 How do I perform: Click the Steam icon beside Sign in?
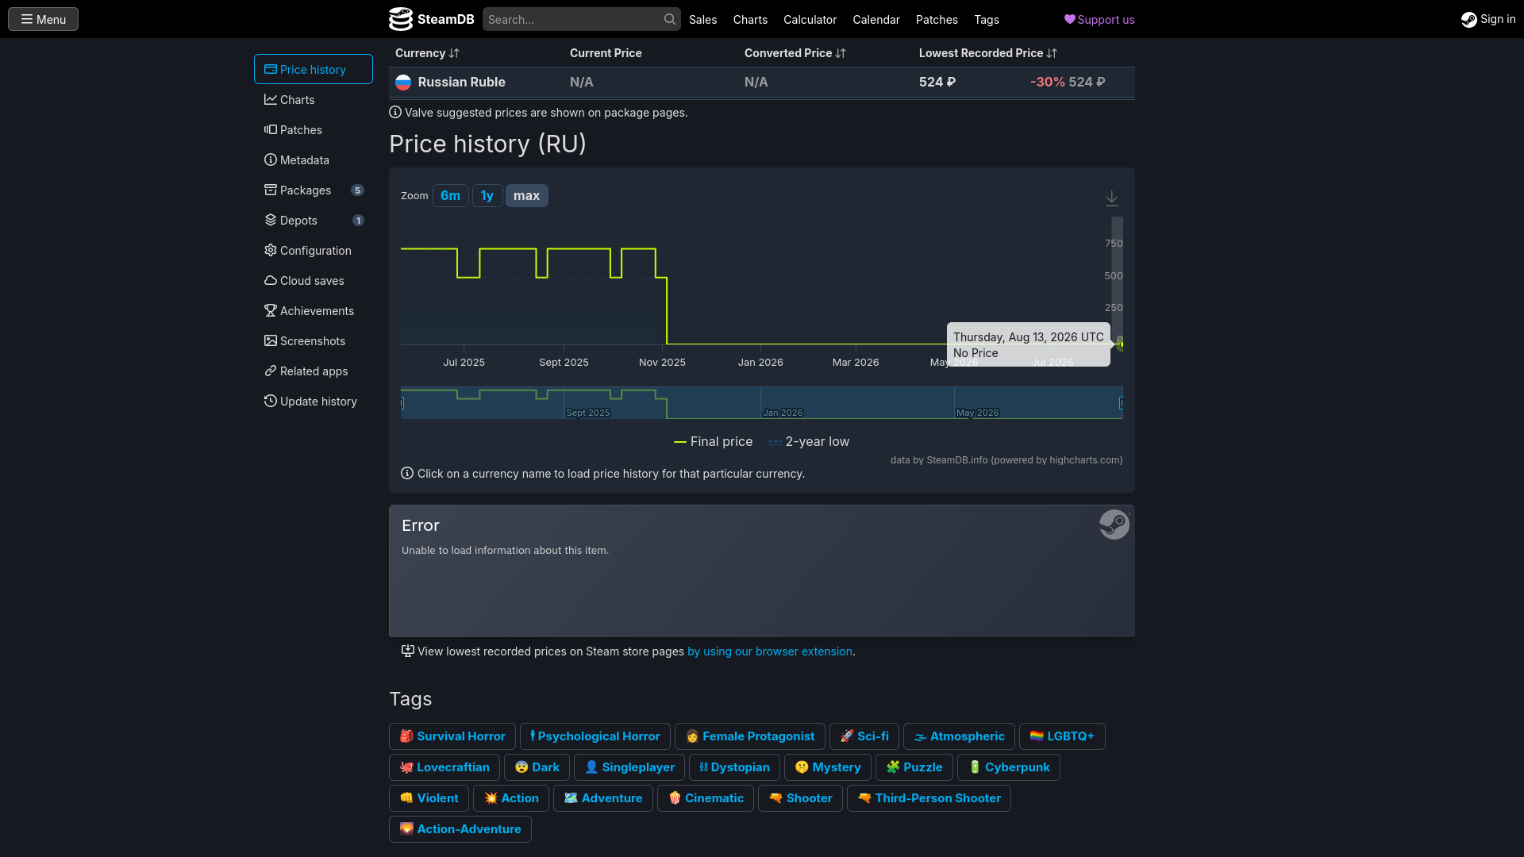coord(1469,19)
